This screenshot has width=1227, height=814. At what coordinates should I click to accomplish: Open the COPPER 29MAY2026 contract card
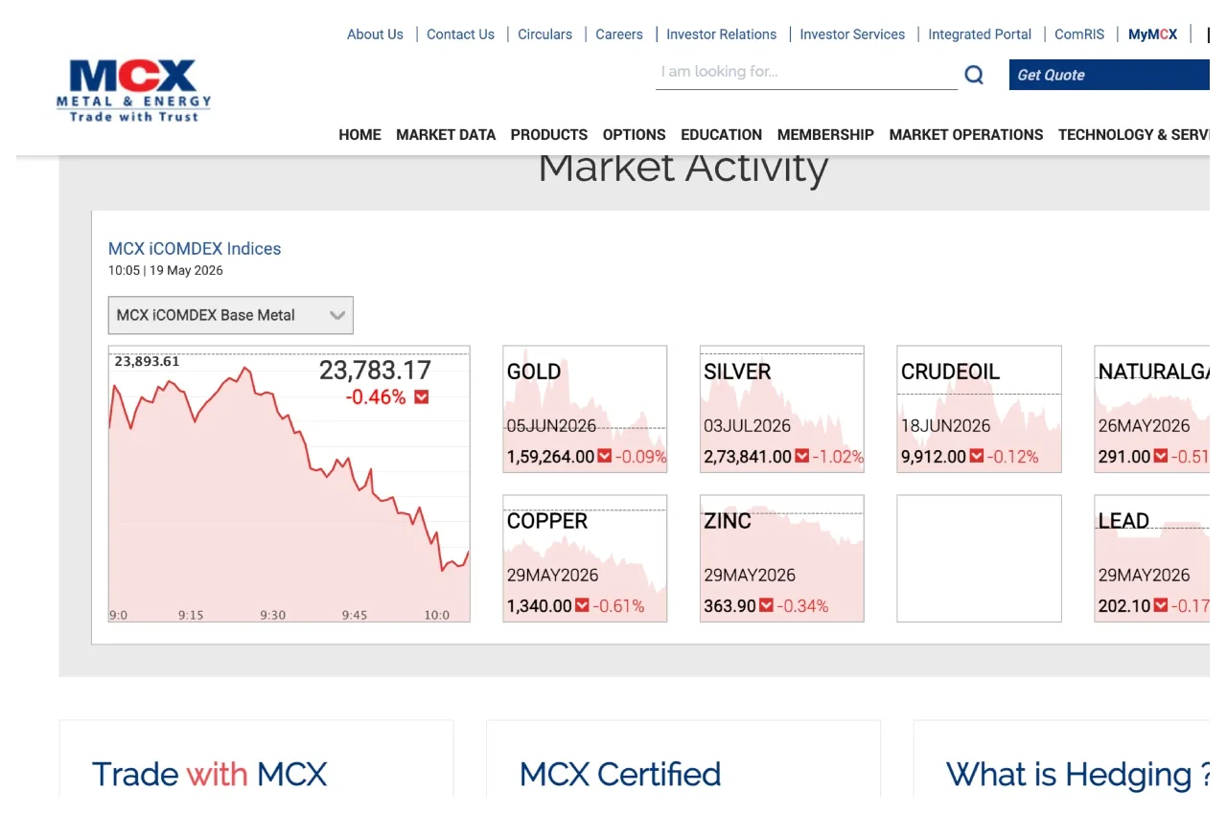click(x=585, y=558)
